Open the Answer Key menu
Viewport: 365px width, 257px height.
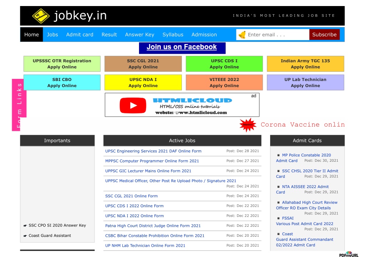coord(140,34)
